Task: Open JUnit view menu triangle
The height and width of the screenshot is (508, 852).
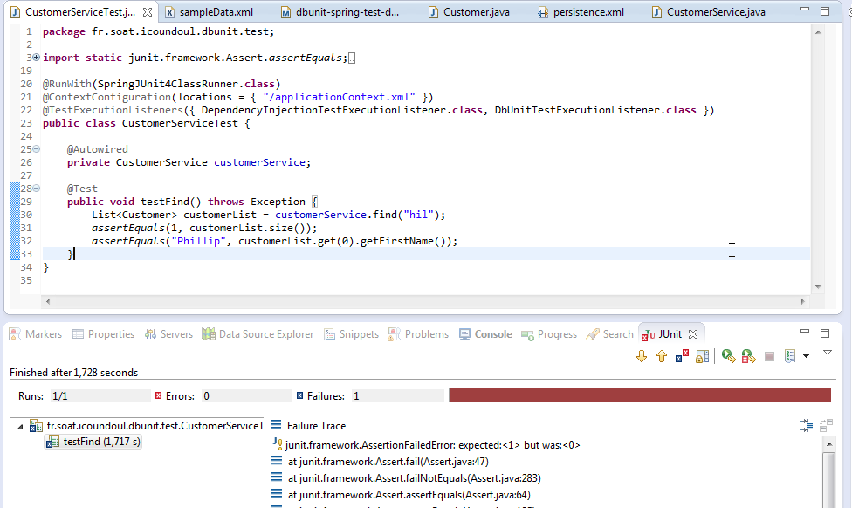Action: click(828, 352)
